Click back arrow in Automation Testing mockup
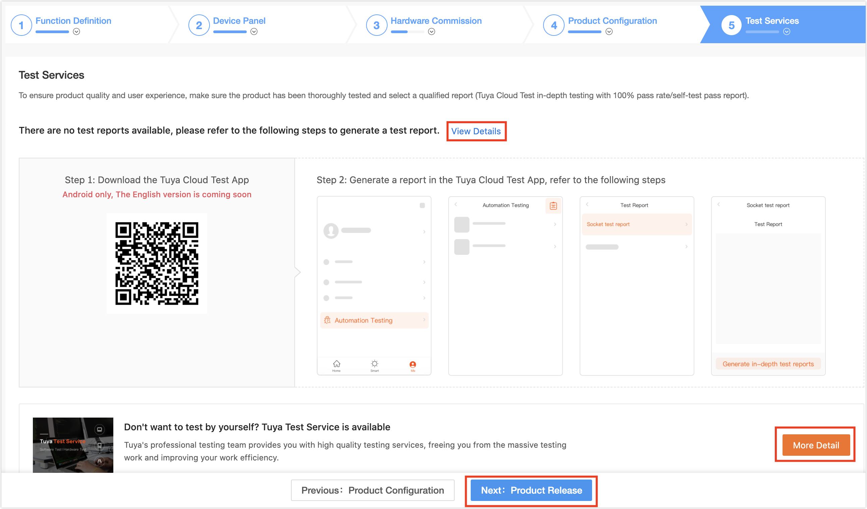 (x=456, y=205)
